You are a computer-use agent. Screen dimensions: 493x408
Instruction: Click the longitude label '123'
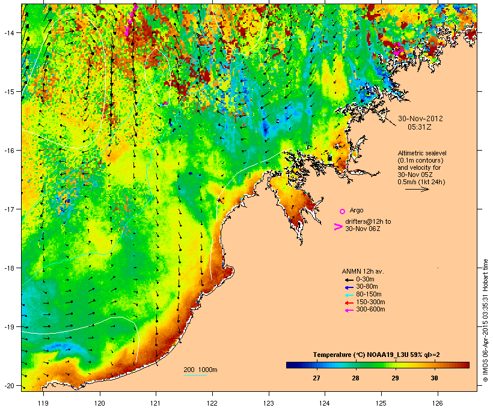[269, 403]
